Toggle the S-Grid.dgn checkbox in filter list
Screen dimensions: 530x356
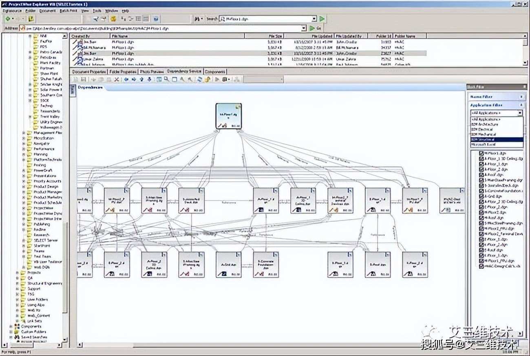point(481,196)
